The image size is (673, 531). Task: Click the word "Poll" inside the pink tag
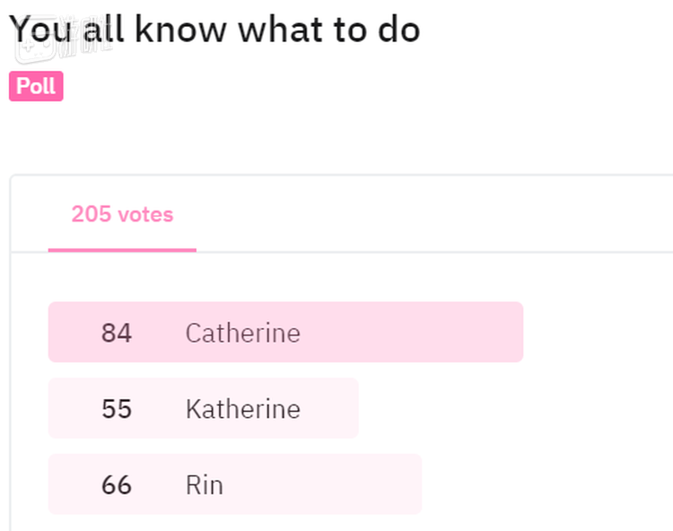(x=36, y=86)
